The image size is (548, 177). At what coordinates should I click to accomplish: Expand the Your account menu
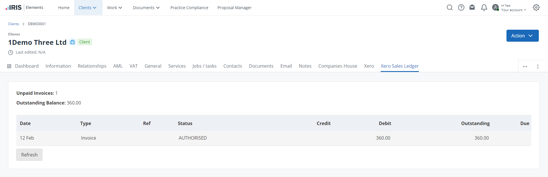[x=513, y=10]
